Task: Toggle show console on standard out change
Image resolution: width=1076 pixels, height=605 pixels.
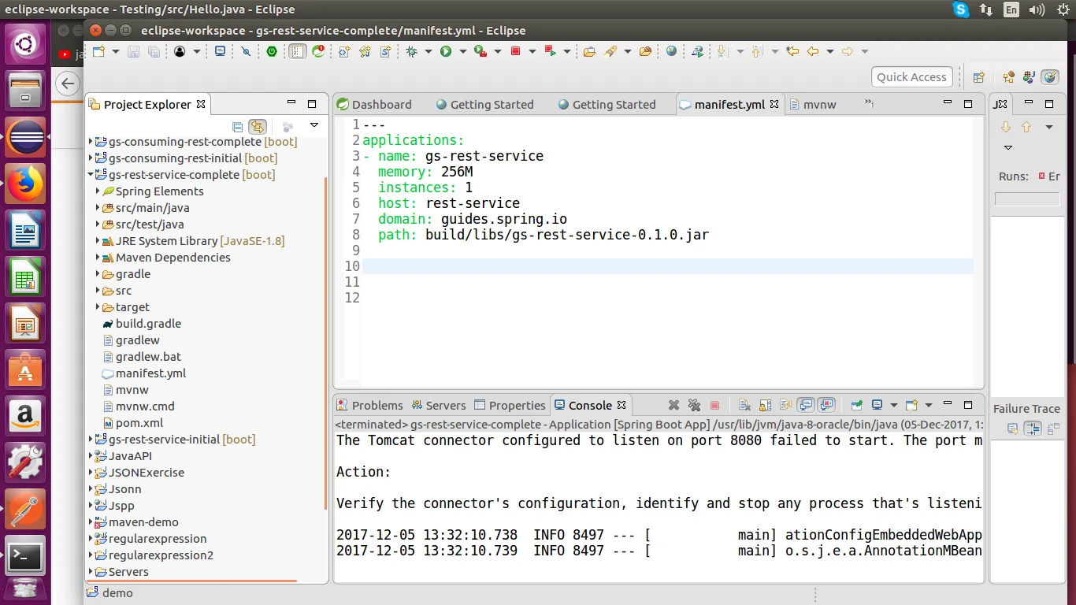Action: pos(806,405)
